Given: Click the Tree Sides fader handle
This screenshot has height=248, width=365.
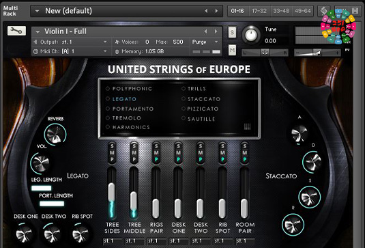Looking at the screenshot, I should tap(111, 192).
